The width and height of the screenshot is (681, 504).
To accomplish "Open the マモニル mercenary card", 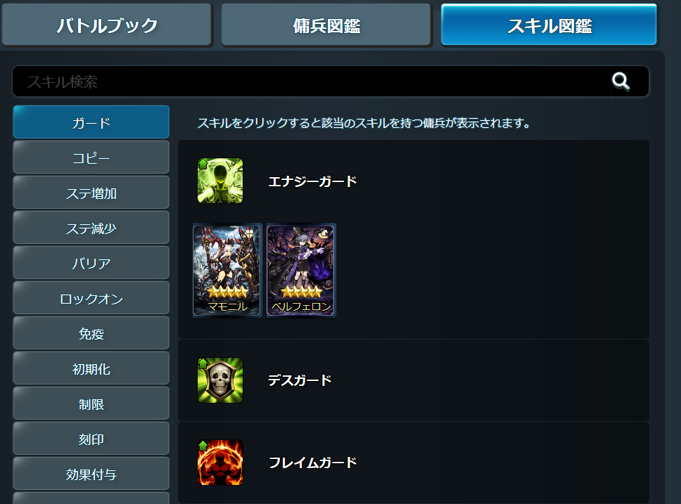I will 227,271.
